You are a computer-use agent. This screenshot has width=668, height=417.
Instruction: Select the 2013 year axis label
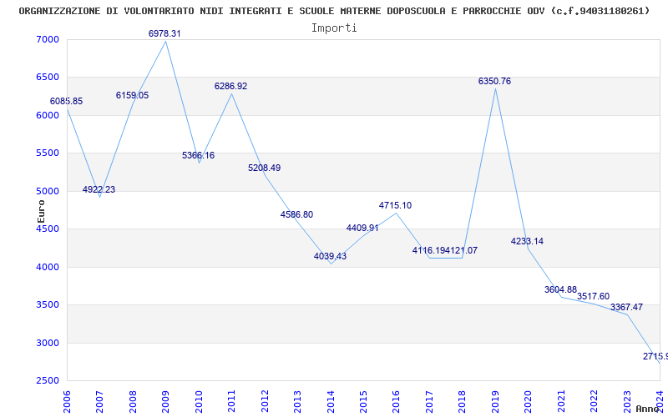pyautogui.click(x=297, y=401)
